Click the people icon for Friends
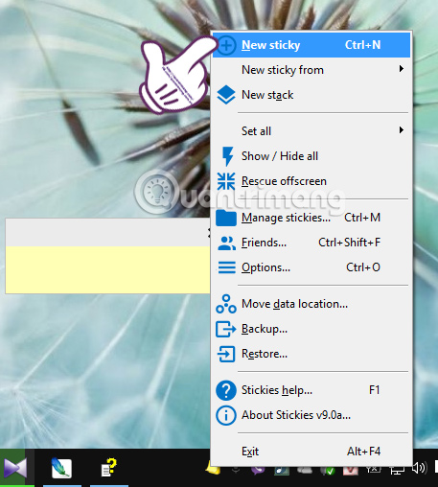Screen dimensions: 438x487 click(x=226, y=243)
